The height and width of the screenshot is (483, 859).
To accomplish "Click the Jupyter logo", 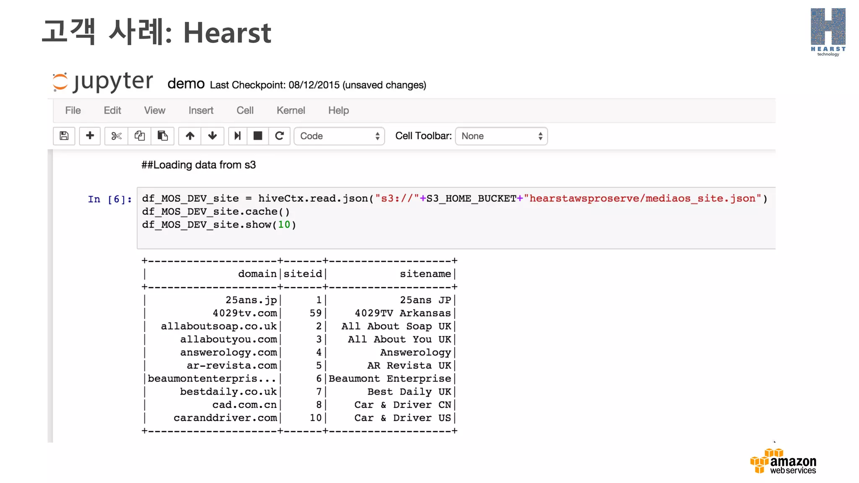I will [103, 82].
